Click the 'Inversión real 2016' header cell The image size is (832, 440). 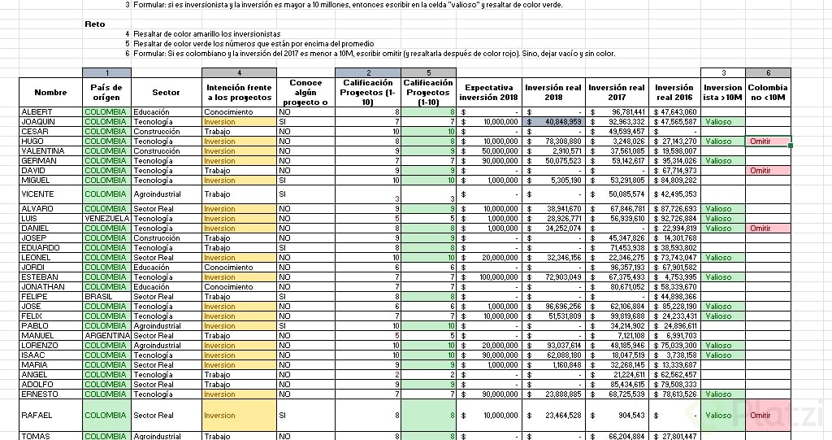click(x=674, y=93)
